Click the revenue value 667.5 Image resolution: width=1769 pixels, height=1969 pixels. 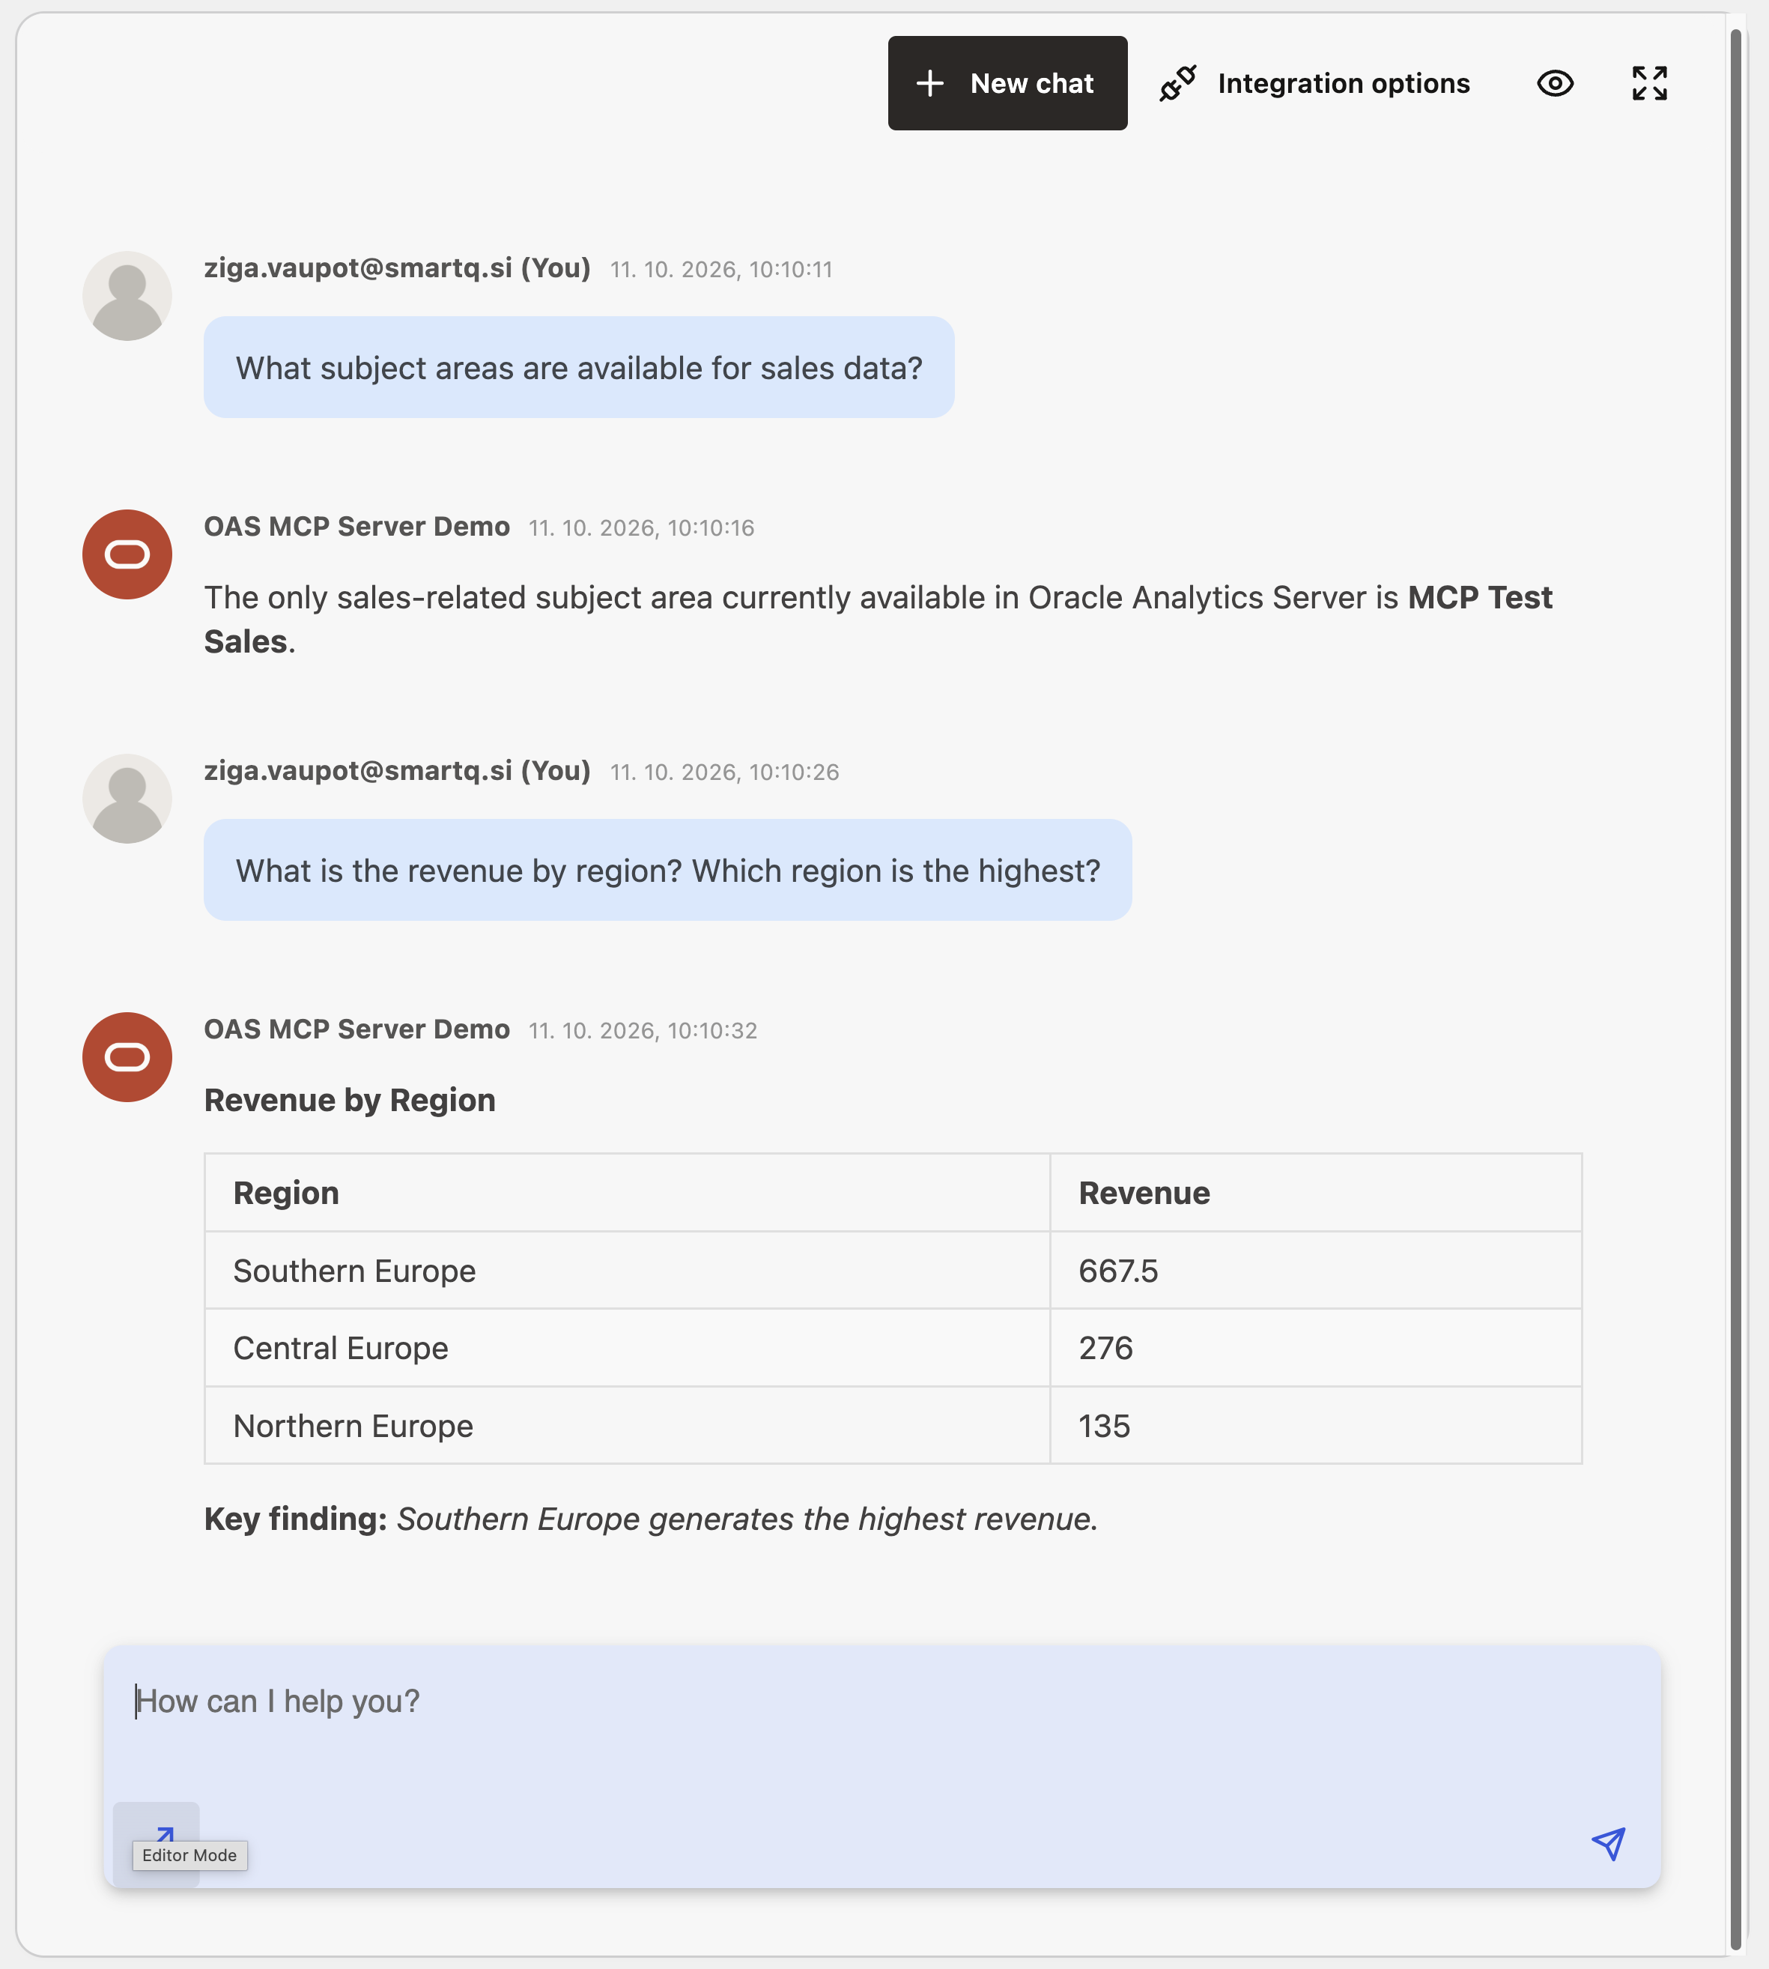coord(1117,1271)
